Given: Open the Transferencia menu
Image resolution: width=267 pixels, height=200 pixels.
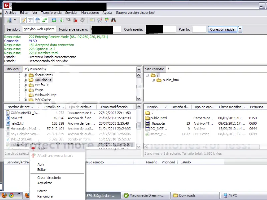Looking at the screenshot, I should (x=51, y=13).
